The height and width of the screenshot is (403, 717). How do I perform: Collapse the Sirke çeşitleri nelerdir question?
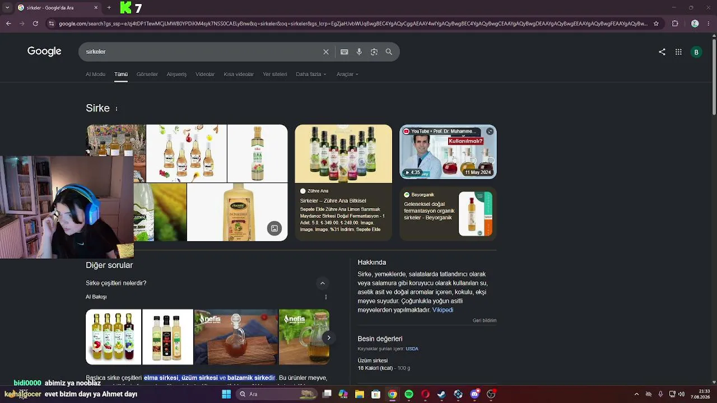coord(322,283)
